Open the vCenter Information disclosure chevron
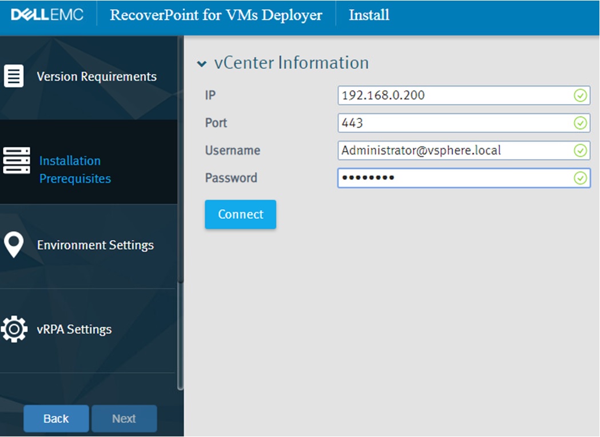Image resolution: width=600 pixels, height=437 pixels. click(x=203, y=63)
